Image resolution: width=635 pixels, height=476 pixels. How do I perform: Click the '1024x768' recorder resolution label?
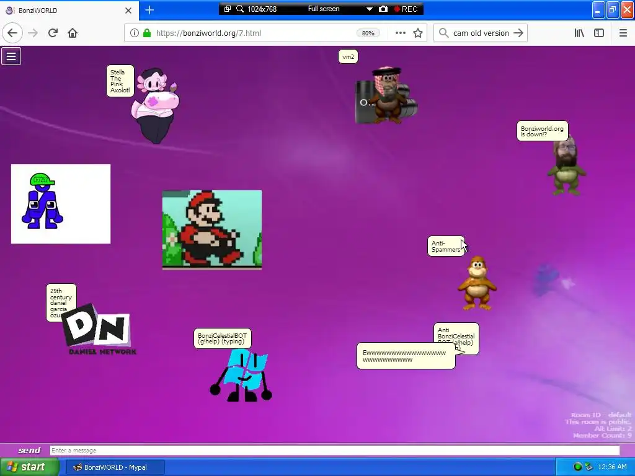pyautogui.click(x=262, y=9)
